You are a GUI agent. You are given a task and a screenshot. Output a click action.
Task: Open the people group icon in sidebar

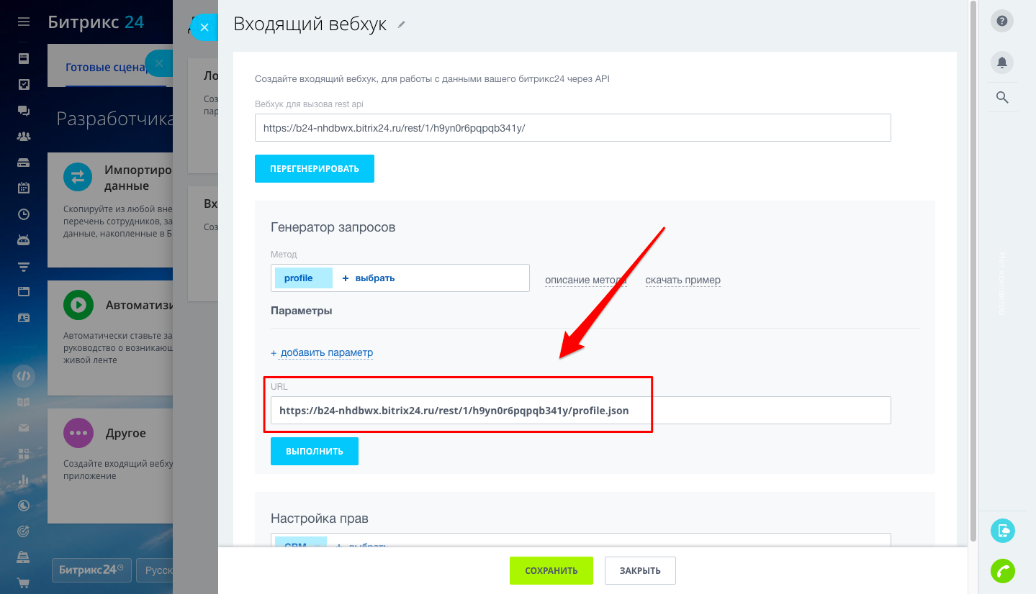[24, 136]
